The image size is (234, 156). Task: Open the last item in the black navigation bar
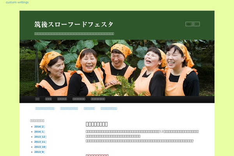click(98, 99)
